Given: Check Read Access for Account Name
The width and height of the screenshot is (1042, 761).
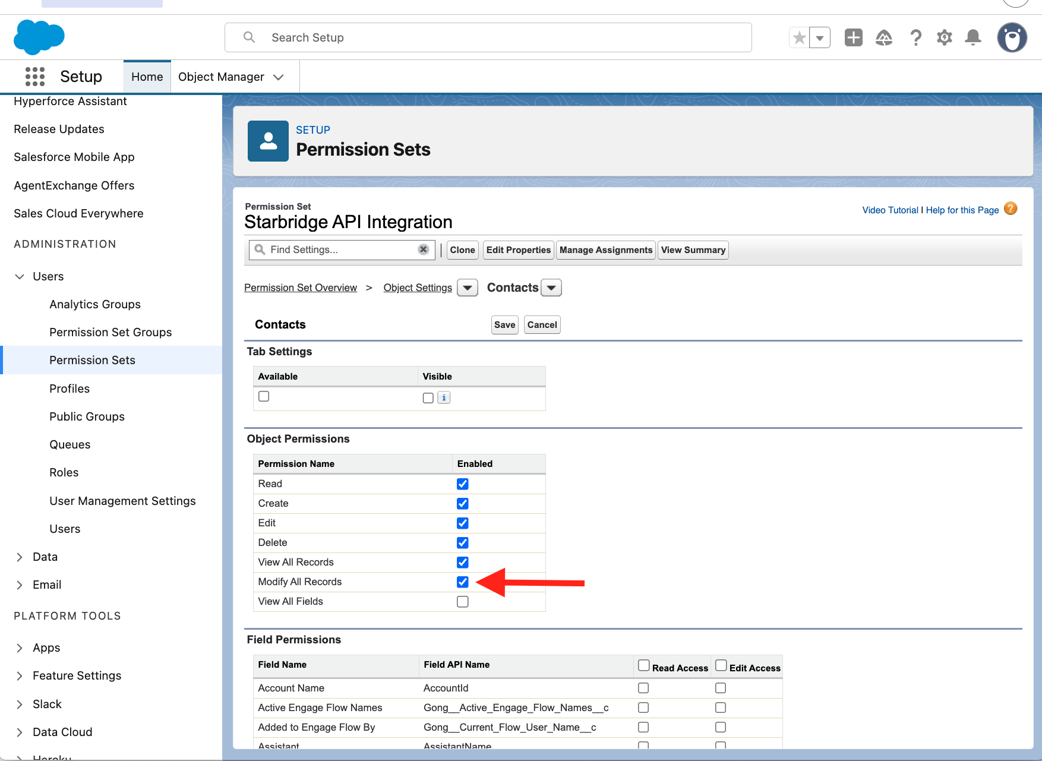Looking at the screenshot, I should click(x=643, y=688).
